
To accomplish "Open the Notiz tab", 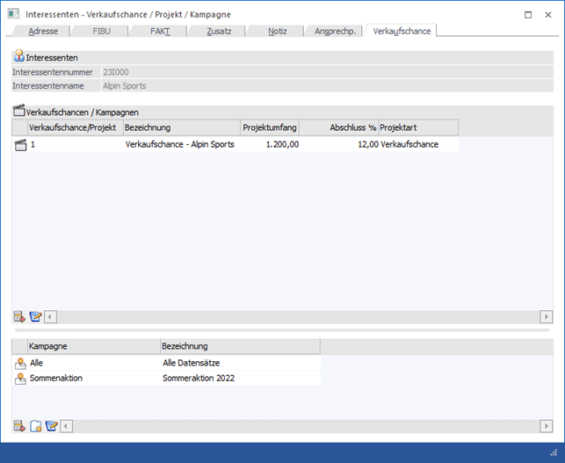I will click(278, 31).
